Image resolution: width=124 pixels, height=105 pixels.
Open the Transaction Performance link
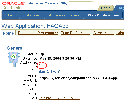38,33
